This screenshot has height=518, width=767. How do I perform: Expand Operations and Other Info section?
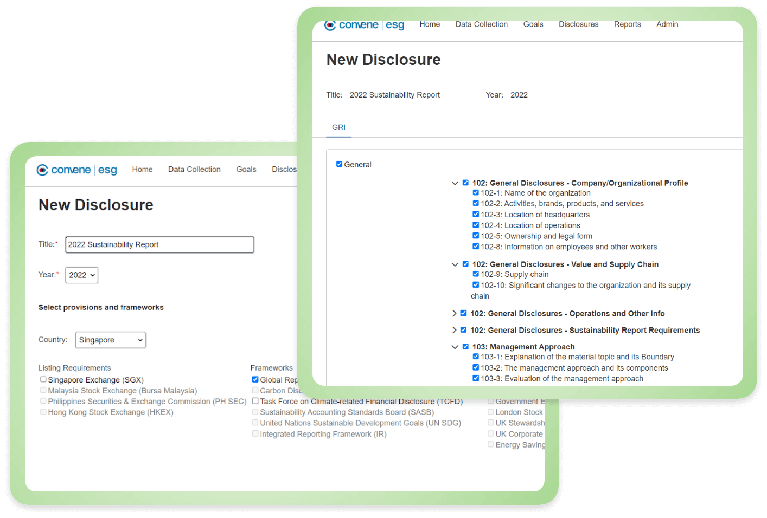[454, 314]
